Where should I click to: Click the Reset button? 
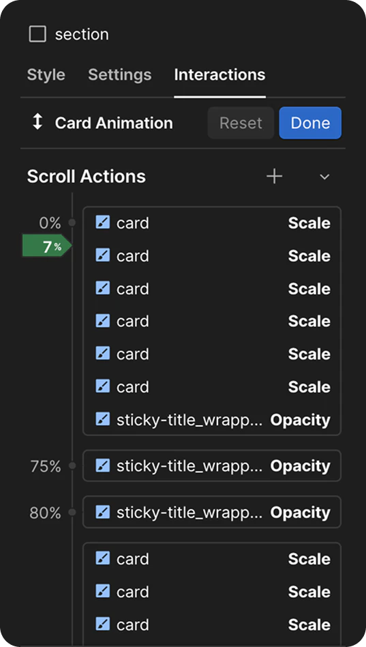[x=241, y=123]
